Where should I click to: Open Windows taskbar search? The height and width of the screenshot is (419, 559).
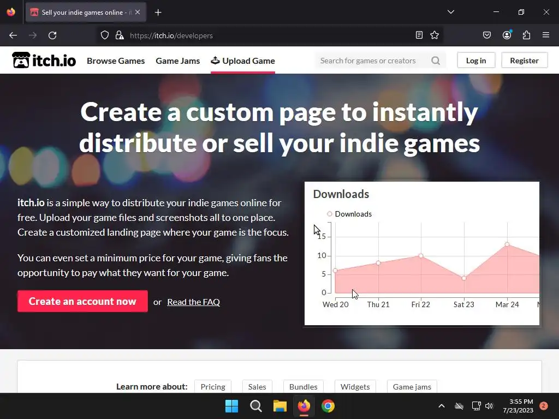256,406
